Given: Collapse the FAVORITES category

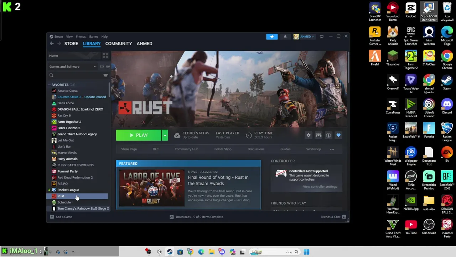Looking at the screenshot, I should click(50, 85).
